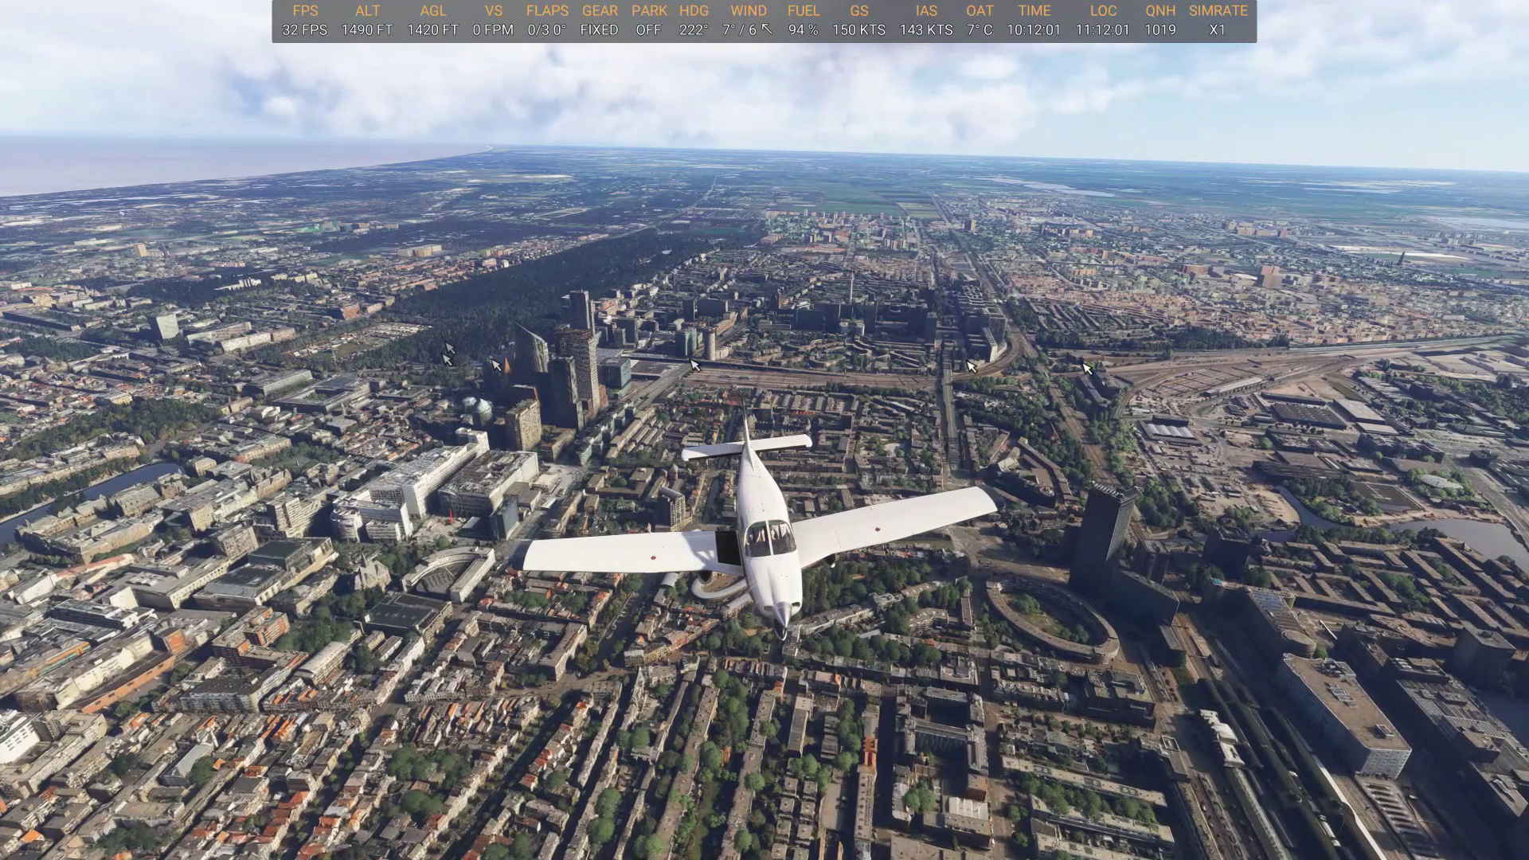Screen dimensions: 1529x860
Task: Click the QNH 1019 pressure readout
Action: click(1160, 29)
